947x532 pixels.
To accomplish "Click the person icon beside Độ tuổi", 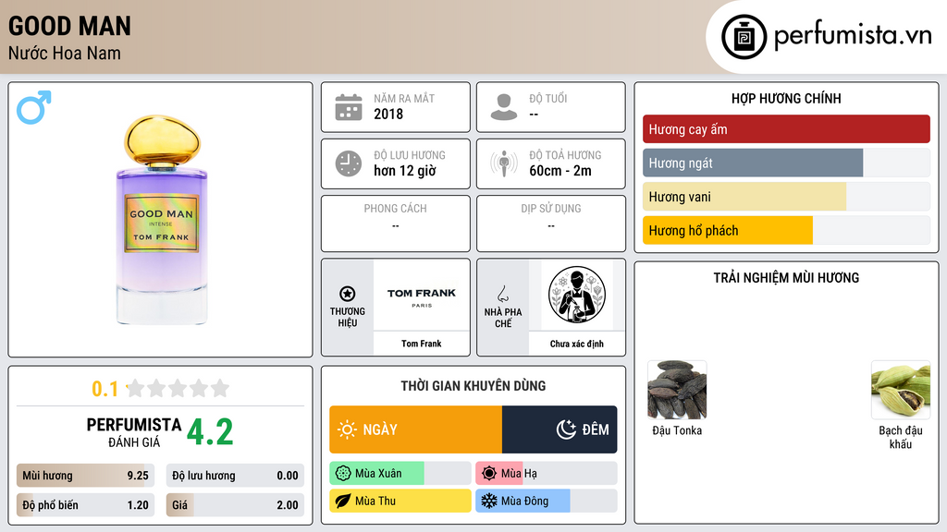I will (504, 107).
